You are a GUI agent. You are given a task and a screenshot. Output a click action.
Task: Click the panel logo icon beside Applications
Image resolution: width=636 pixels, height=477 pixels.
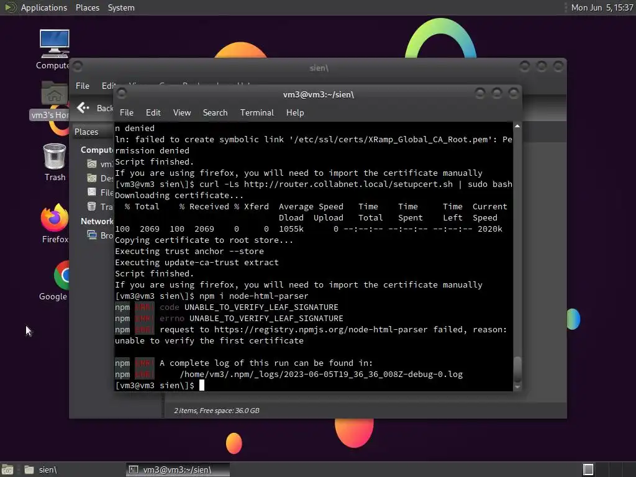click(x=10, y=7)
